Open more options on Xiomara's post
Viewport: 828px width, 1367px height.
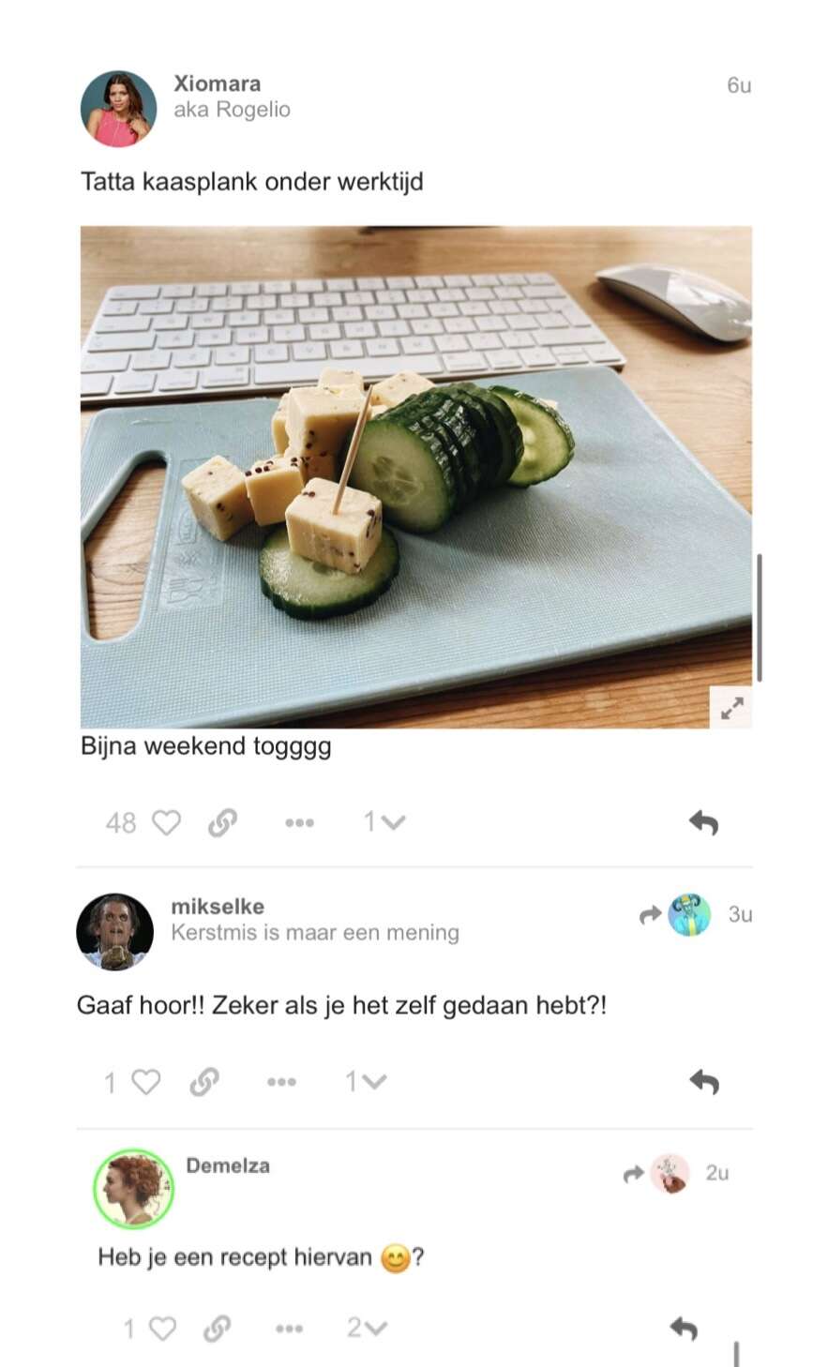click(x=299, y=823)
